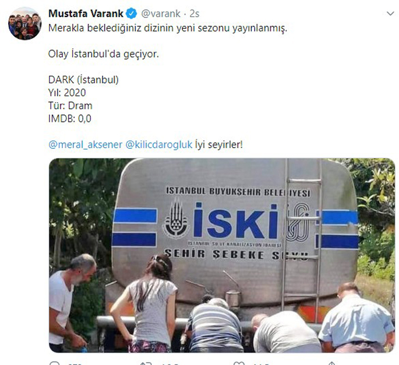Click the "DARK (İstanbul)" text line
The width and height of the screenshot is (399, 365).
(x=83, y=80)
